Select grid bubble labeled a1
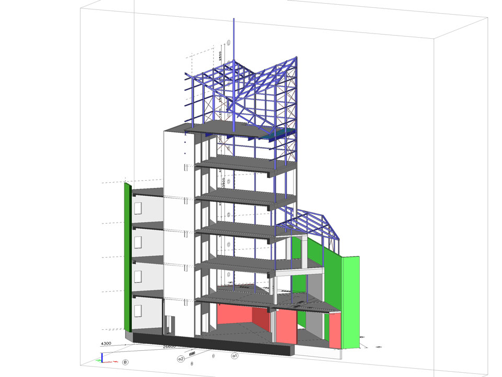502x377 pixels. coord(235,356)
